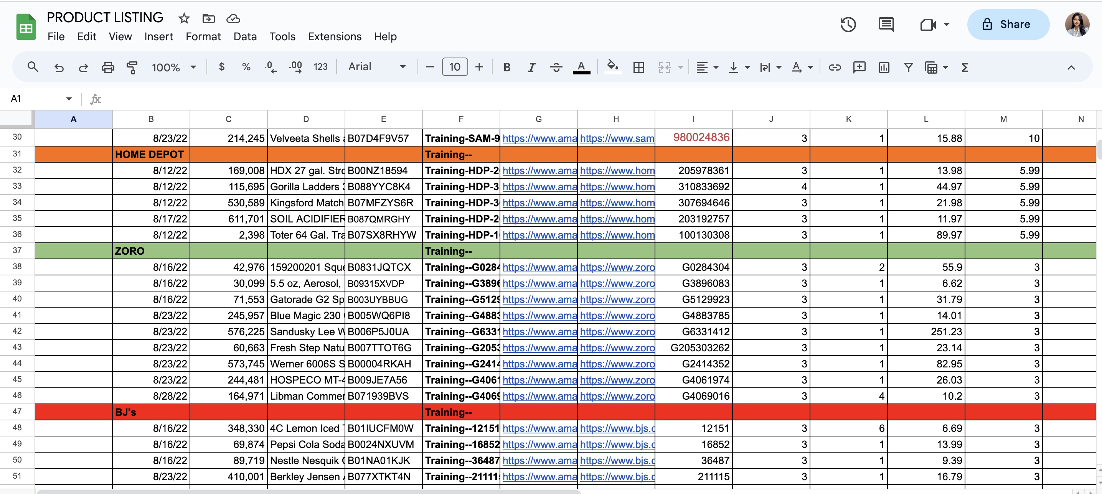Open the Amazon link in row 32

[x=539, y=171]
